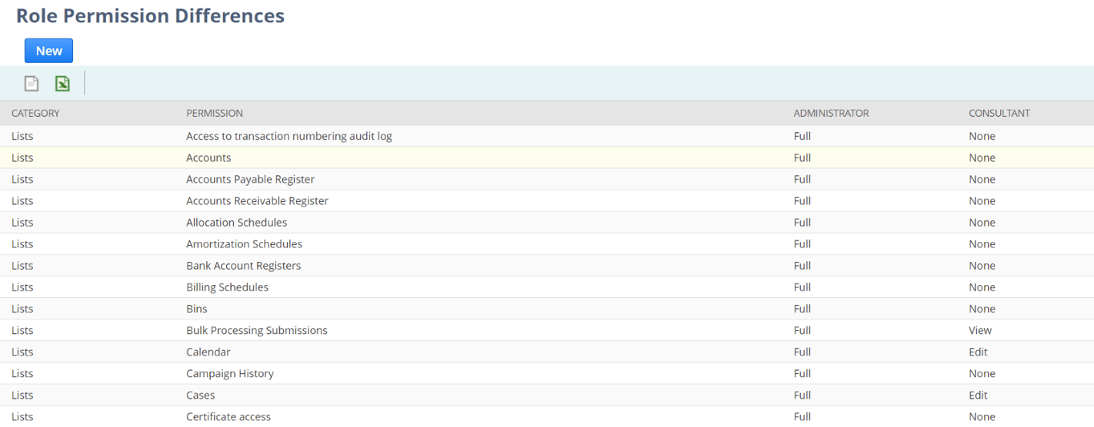Screen dimensions: 1094x427
Task: Select 'Amortization Schedules' permission
Action: tap(244, 243)
